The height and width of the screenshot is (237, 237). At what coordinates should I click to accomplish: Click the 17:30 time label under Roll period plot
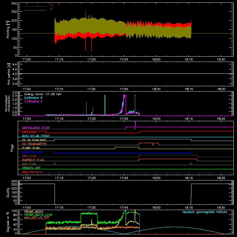coord(92,89)
